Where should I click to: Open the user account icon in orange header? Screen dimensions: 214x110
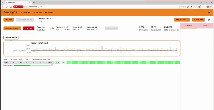pos(209,13)
